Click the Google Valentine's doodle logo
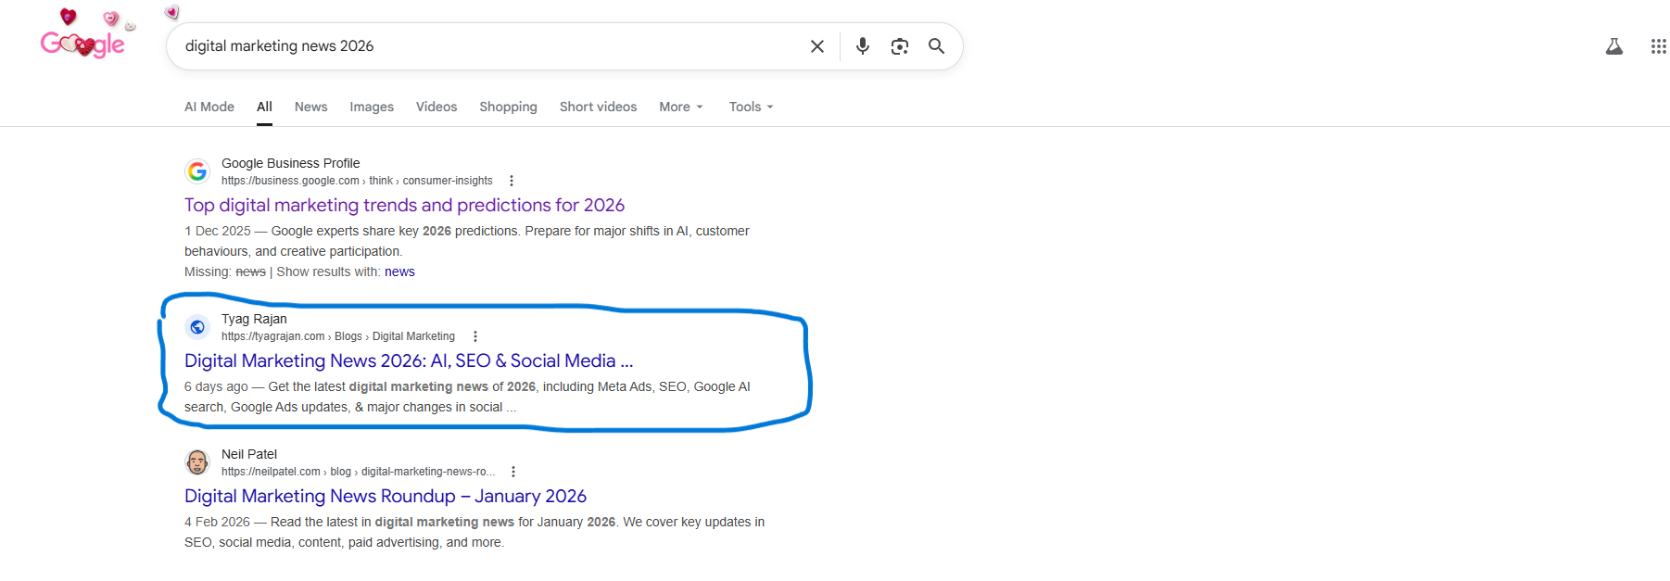The height and width of the screenshot is (581, 1670). click(82, 43)
